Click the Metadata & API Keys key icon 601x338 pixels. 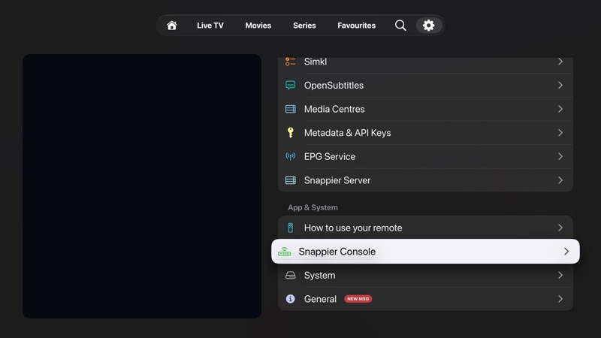coord(290,133)
